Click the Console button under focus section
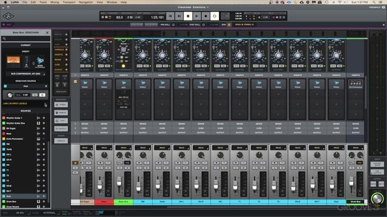The height and width of the screenshot is (217, 387). click(x=61, y=141)
